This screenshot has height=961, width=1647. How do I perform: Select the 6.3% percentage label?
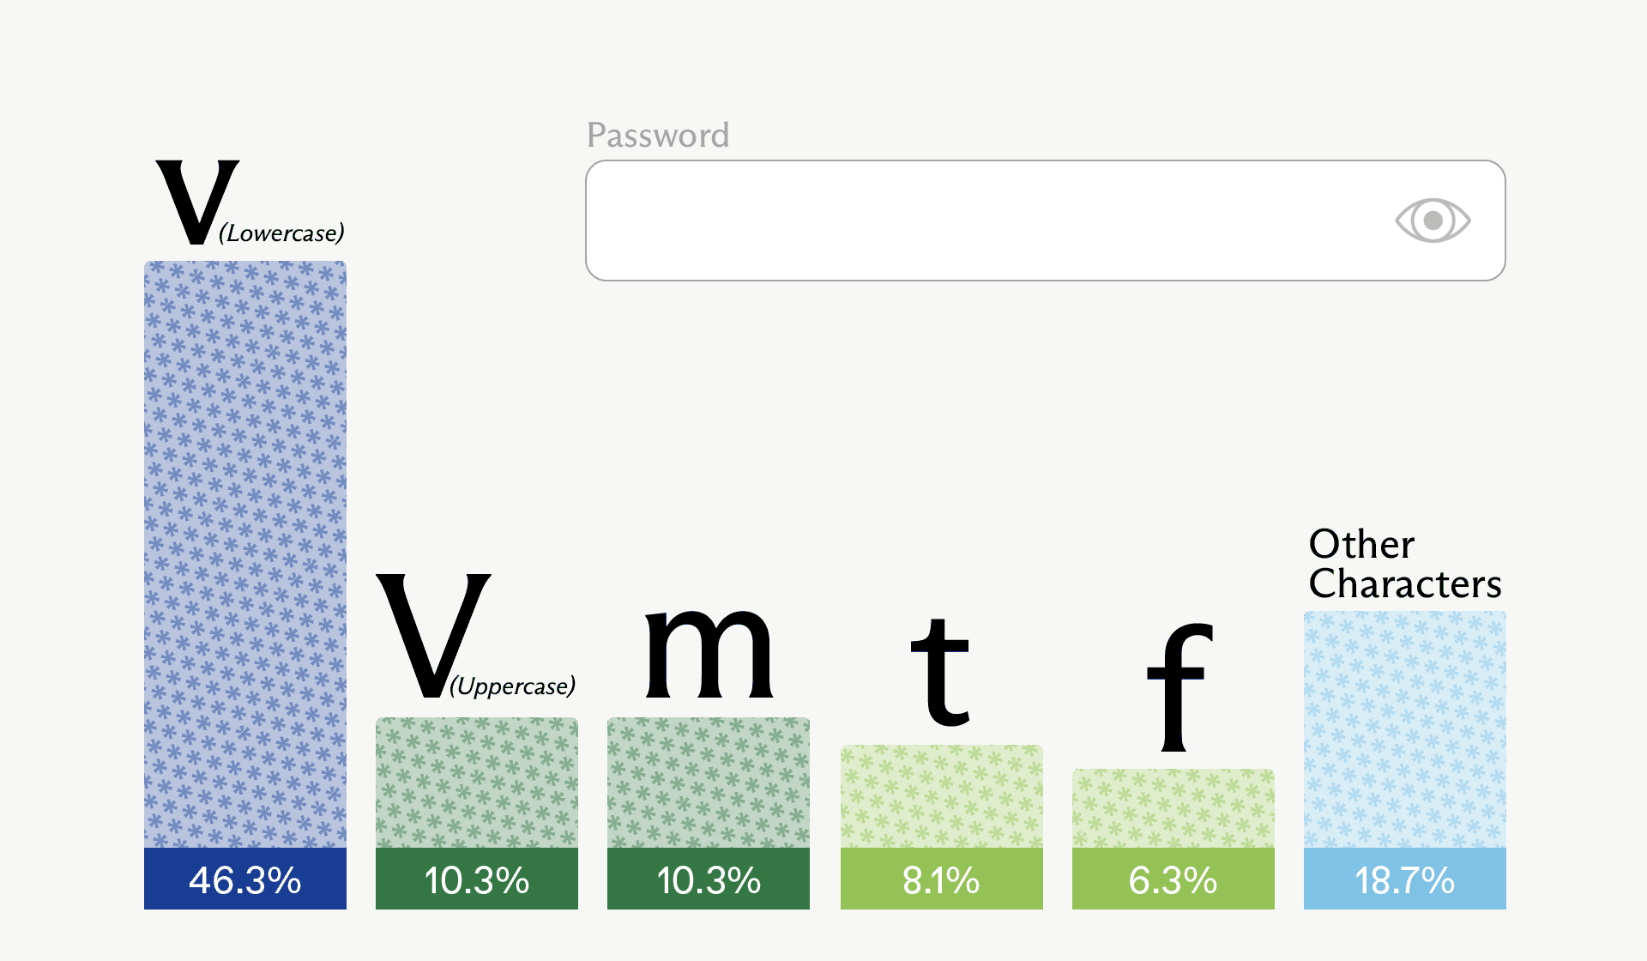click(x=1173, y=879)
